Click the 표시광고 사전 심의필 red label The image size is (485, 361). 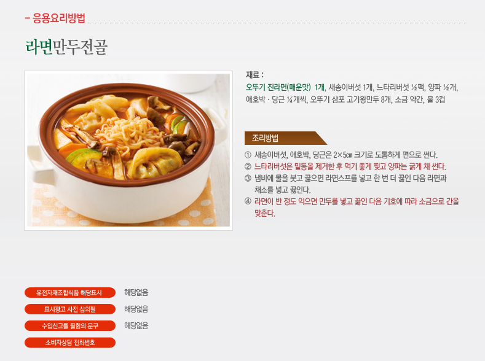(70, 309)
